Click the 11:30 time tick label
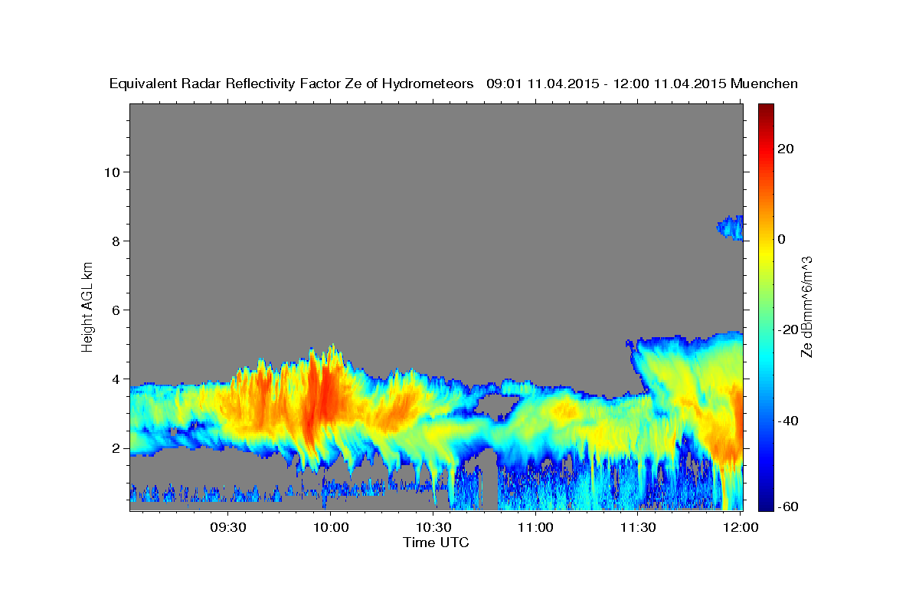 pyautogui.click(x=638, y=528)
